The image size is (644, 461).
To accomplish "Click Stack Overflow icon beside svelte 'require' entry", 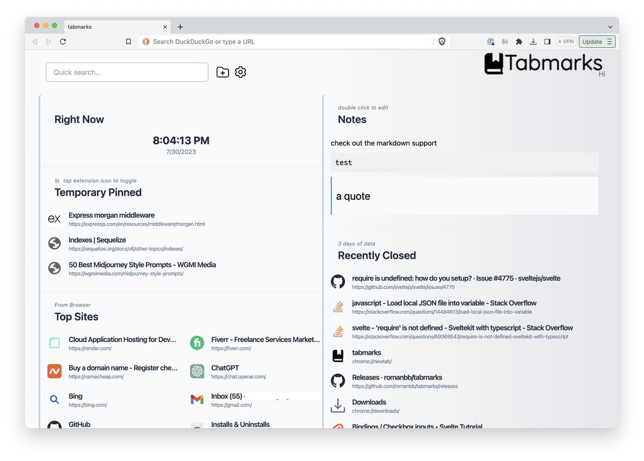I will pyautogui.click(x=338, y=331).
